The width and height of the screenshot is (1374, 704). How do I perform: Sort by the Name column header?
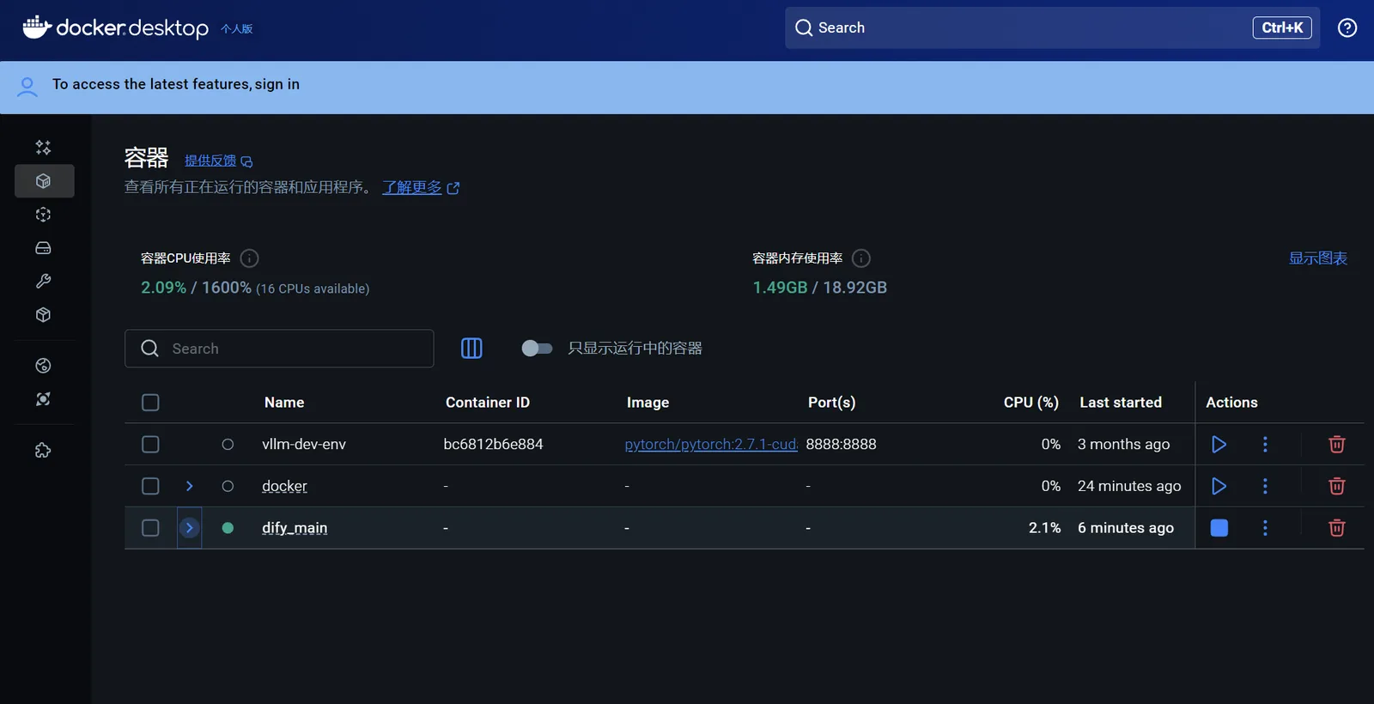(284, 403)
